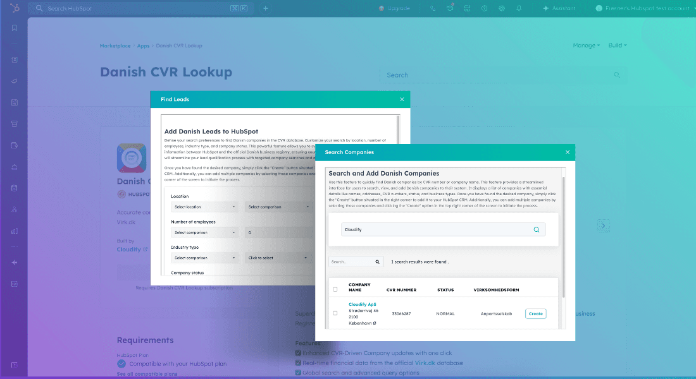696x379 pixels.
Task: Click the Upgrade button in top bar
Action: 394,8
